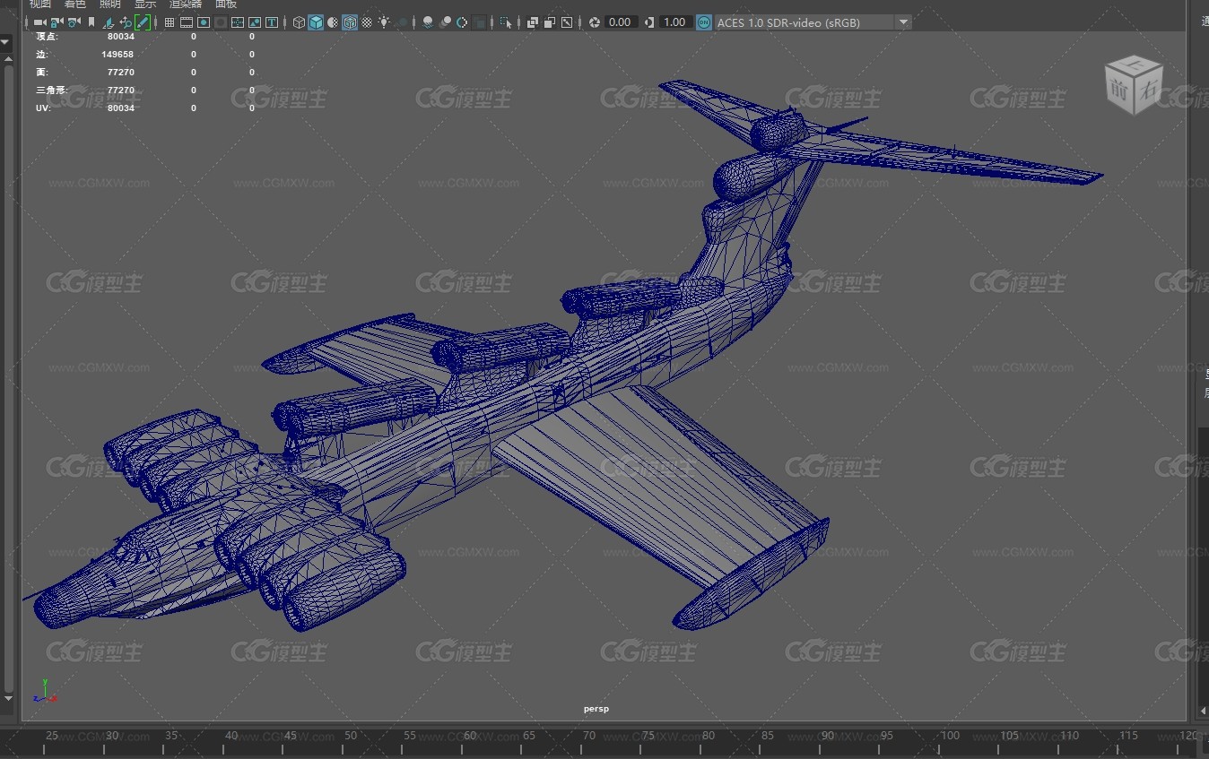Viewport: 1209px width, 759px height.
Task: Open the 视图 panel menu
Action: click(x=40, y=4)
